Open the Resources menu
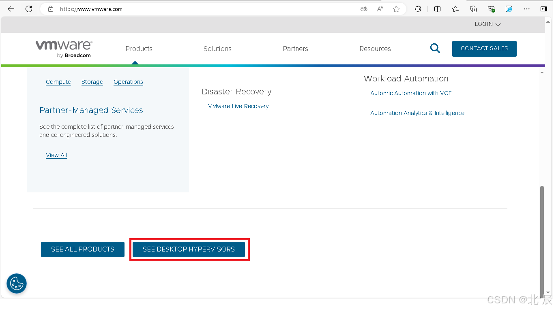The height and width of the screenshot is (309, 554). point(375,49)
